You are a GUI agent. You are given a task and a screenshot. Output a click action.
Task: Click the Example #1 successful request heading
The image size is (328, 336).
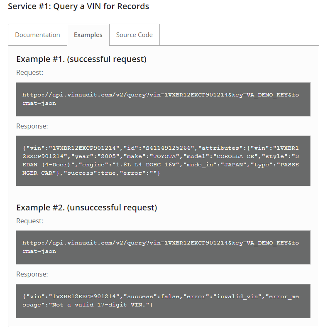(x=81, y=59)
